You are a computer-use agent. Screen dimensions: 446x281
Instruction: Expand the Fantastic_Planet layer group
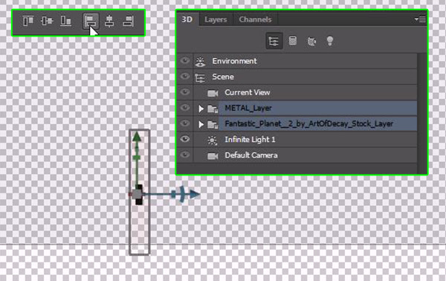(201, 124)
